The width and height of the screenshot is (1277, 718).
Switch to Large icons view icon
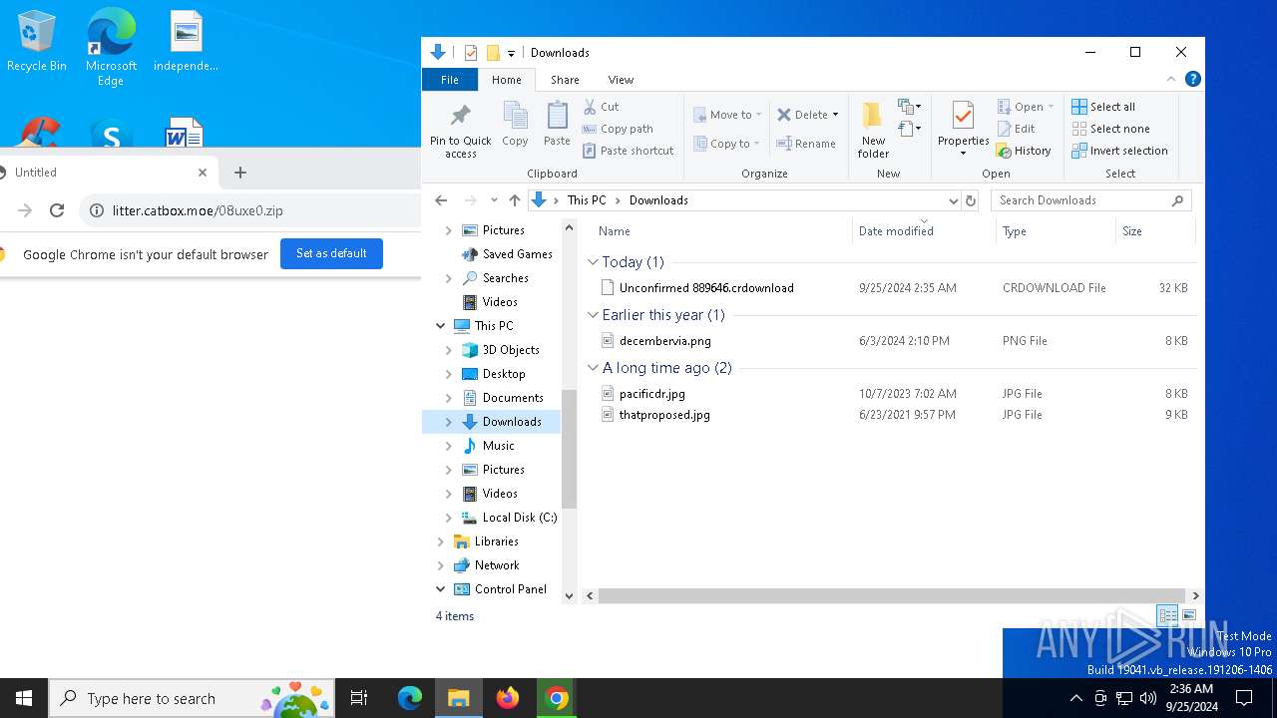[1188, 615]
